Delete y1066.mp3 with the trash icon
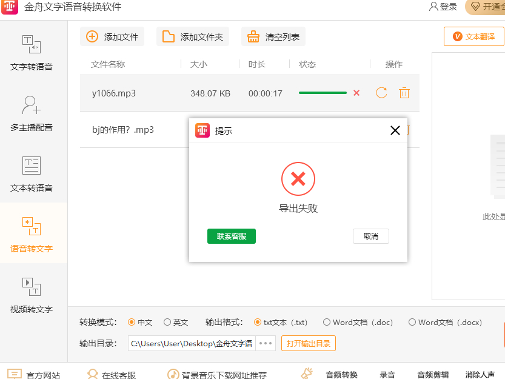Screen dimensions: 505x379 404,93
